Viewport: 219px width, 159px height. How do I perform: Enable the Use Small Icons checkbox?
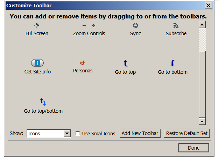coord(78,133)
